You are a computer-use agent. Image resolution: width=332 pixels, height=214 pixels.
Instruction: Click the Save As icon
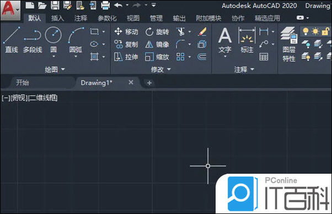point(67,5)
